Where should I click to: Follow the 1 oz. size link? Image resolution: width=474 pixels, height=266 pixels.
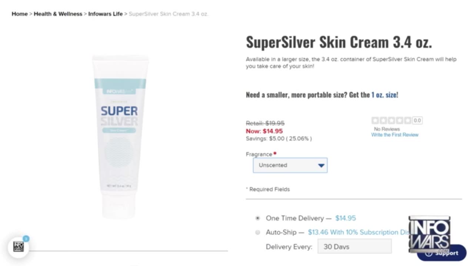tap(384, 95)
